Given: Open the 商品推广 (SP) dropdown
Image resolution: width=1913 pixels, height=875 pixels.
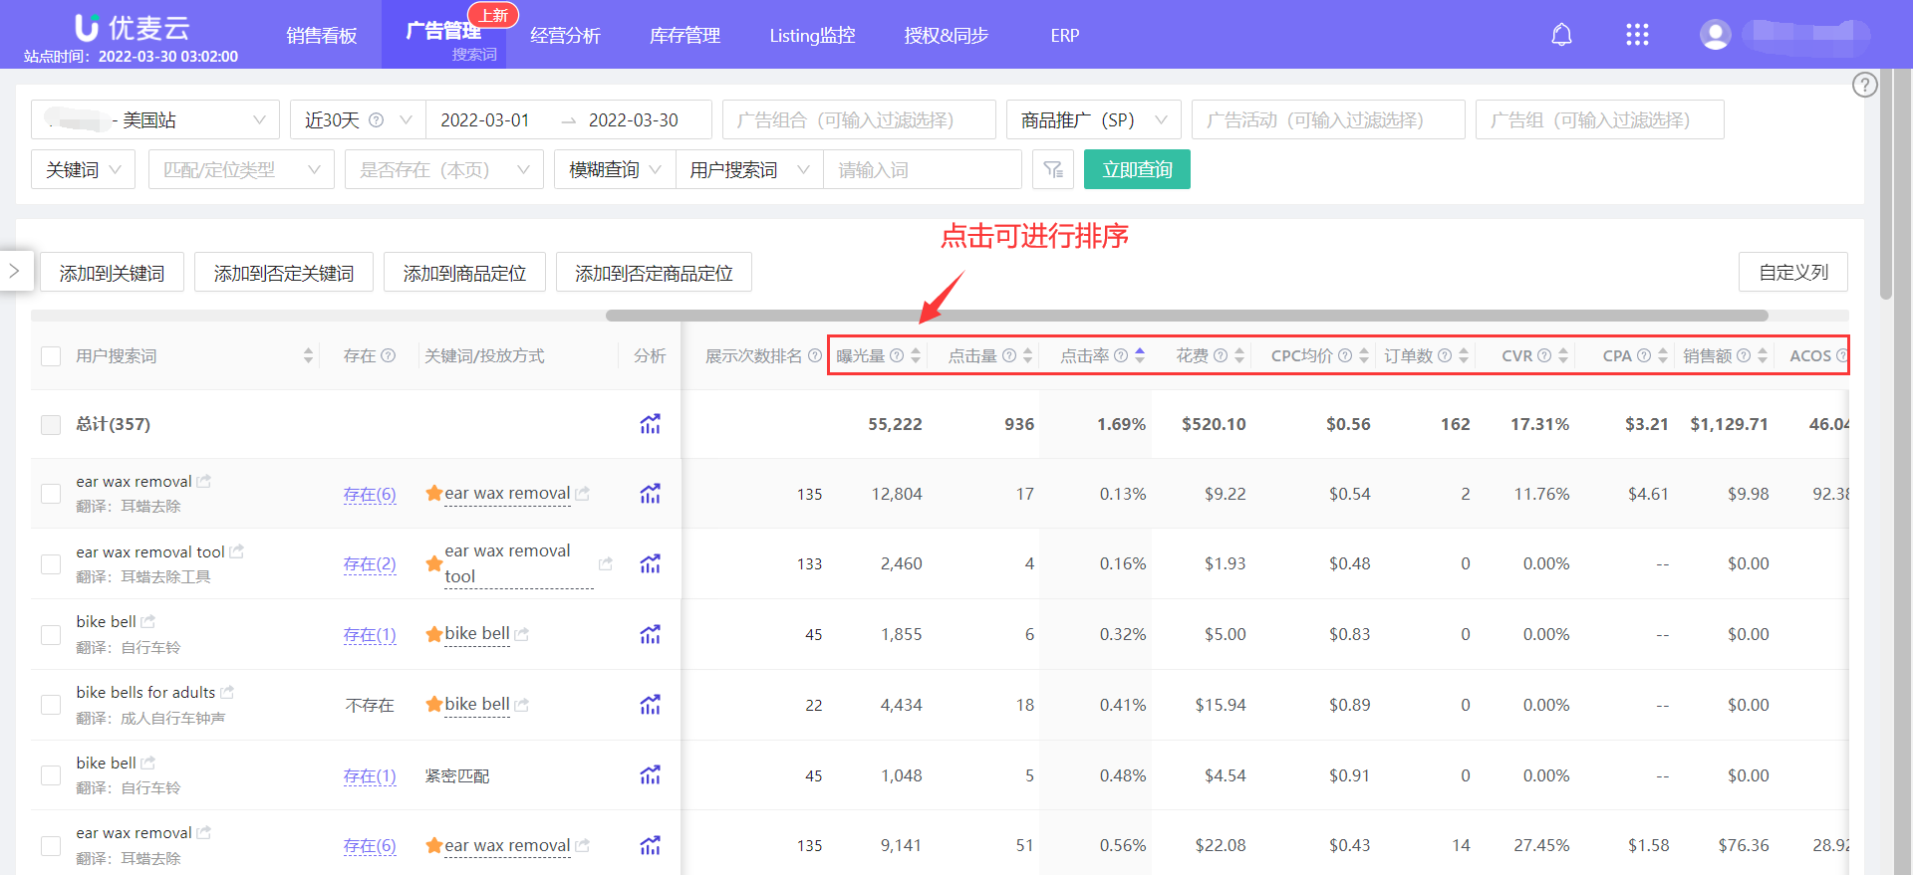Looking at the screenshot, I should pyautogui.click(x=1094, y=119).
